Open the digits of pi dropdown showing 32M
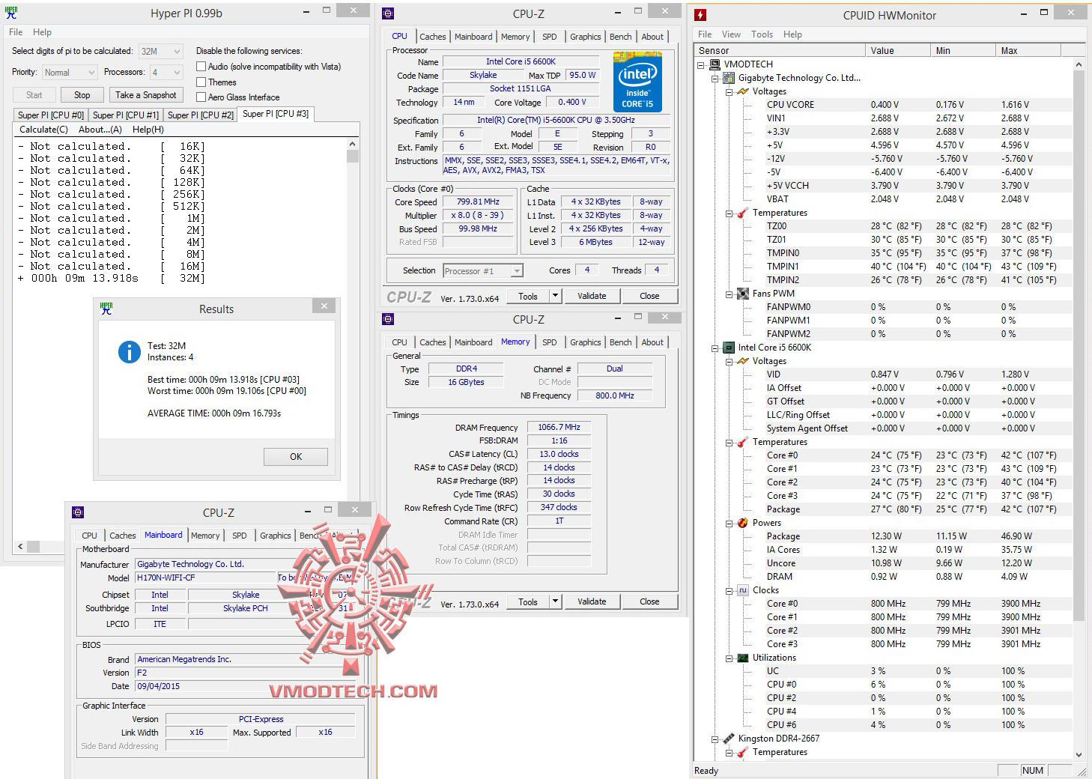Screen dimensions: 1092x779 160,52
